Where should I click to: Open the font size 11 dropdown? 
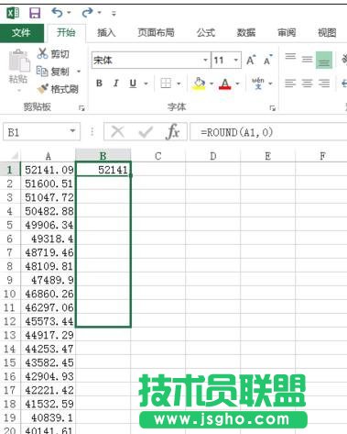coord(236,60)
